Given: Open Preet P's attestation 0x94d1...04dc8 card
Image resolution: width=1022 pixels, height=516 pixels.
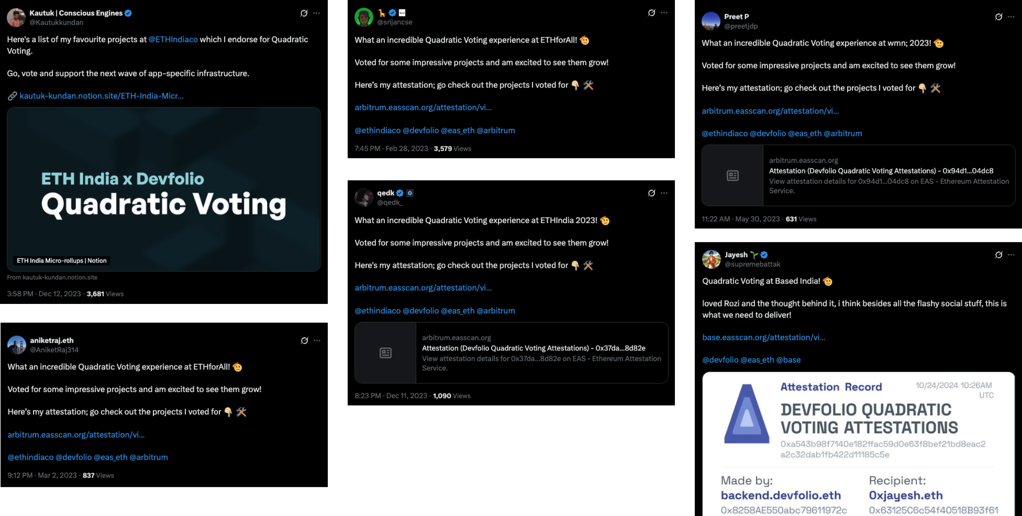Looking at the screenshot, I should coord(859,175).
